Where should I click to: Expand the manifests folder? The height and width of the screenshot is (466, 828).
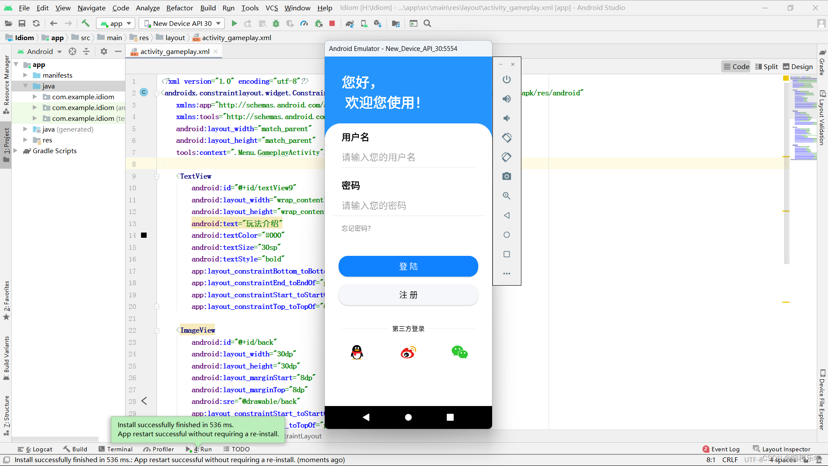tap(25, 75)
